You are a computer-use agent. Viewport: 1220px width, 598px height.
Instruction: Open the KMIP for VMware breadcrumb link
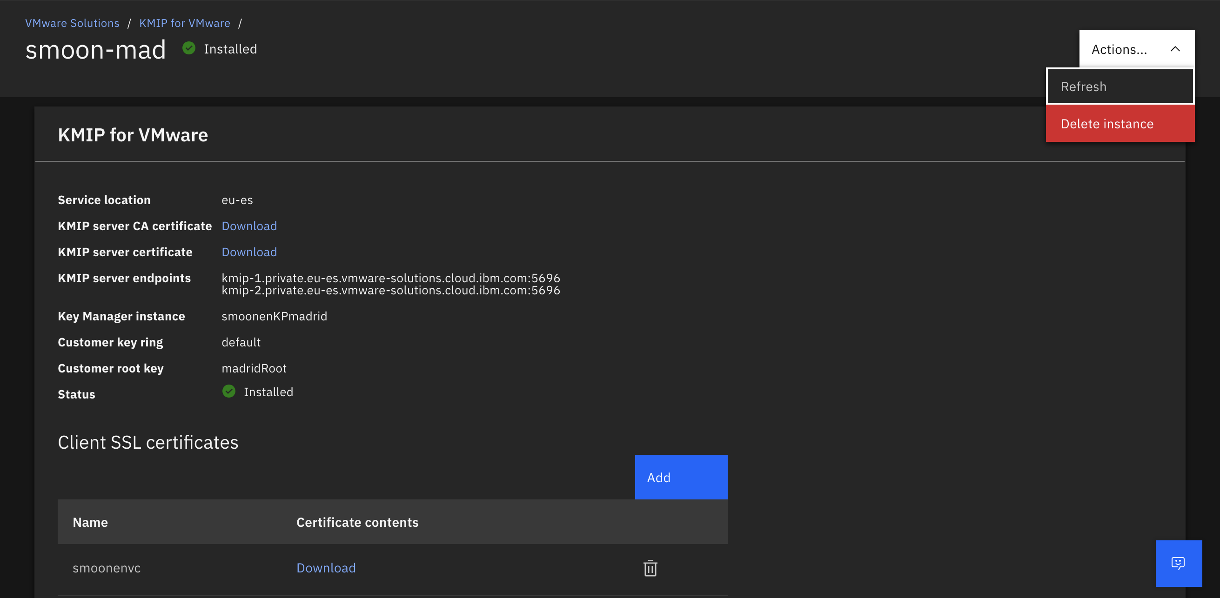(x=185, y=23)
